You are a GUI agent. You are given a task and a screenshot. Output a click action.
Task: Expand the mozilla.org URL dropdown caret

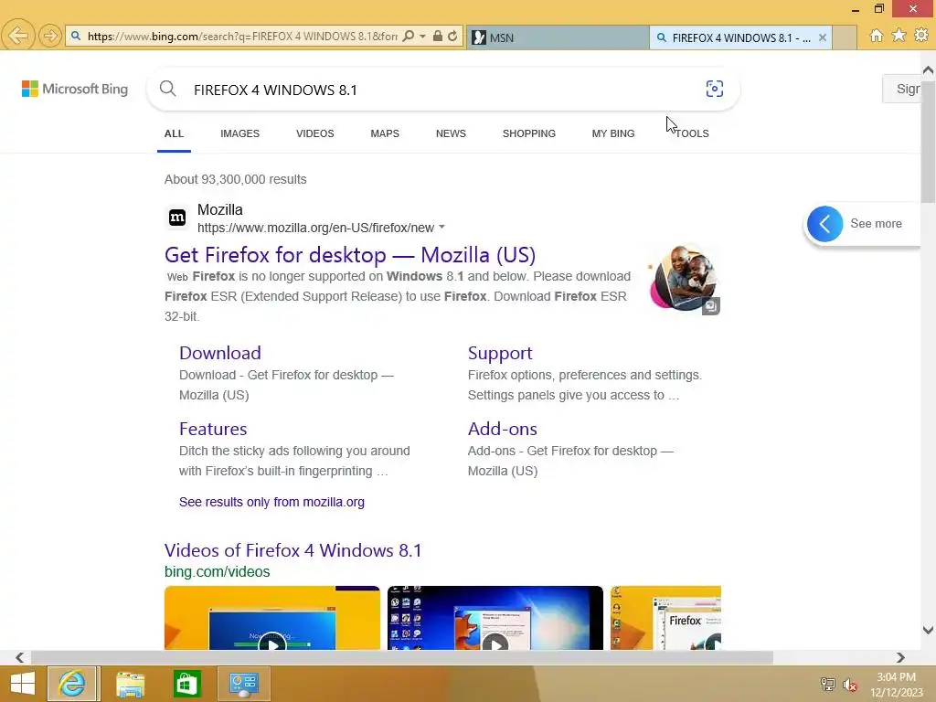coord(441,227)
